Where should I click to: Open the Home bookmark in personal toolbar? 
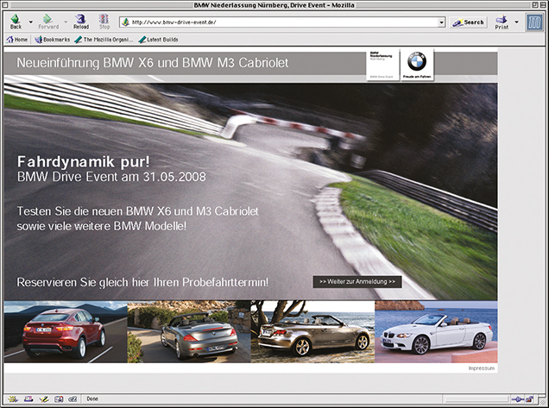tap(16, 40)
